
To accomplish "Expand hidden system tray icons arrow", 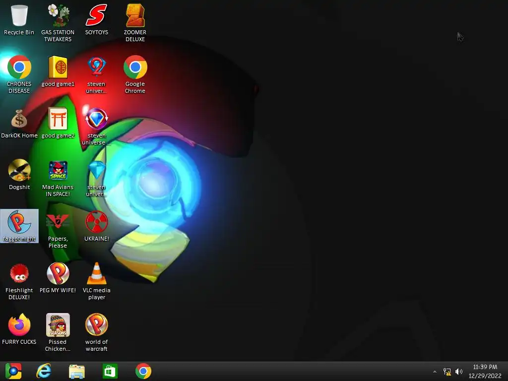I will (435, 372).
